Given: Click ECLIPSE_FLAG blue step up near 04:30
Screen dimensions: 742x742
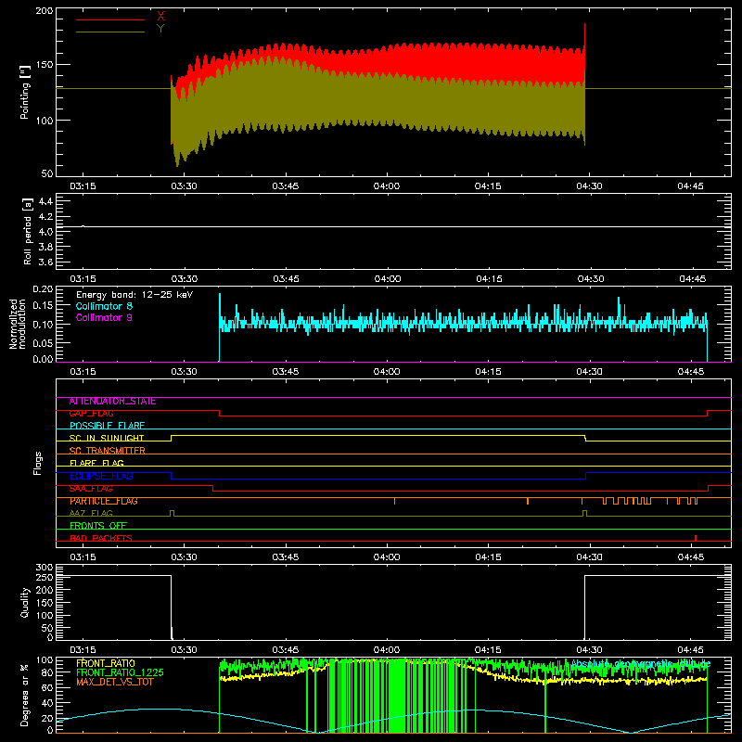Looking at the screenshot, I should (x=586, y=476).
